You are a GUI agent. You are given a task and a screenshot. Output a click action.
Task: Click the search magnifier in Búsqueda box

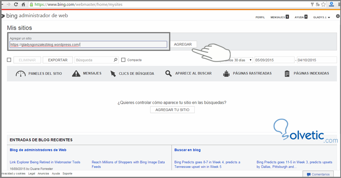116,60
